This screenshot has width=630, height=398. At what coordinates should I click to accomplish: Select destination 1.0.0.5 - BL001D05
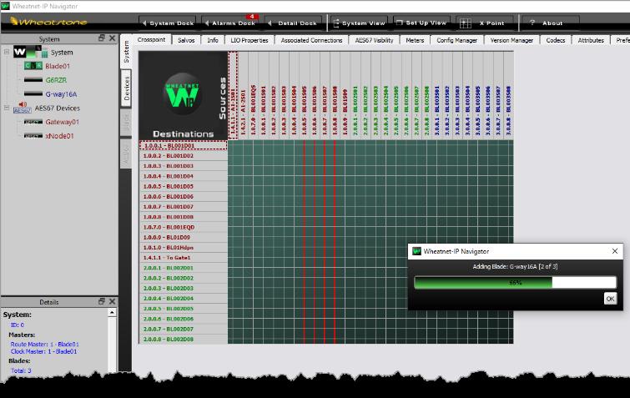(184, 186)
